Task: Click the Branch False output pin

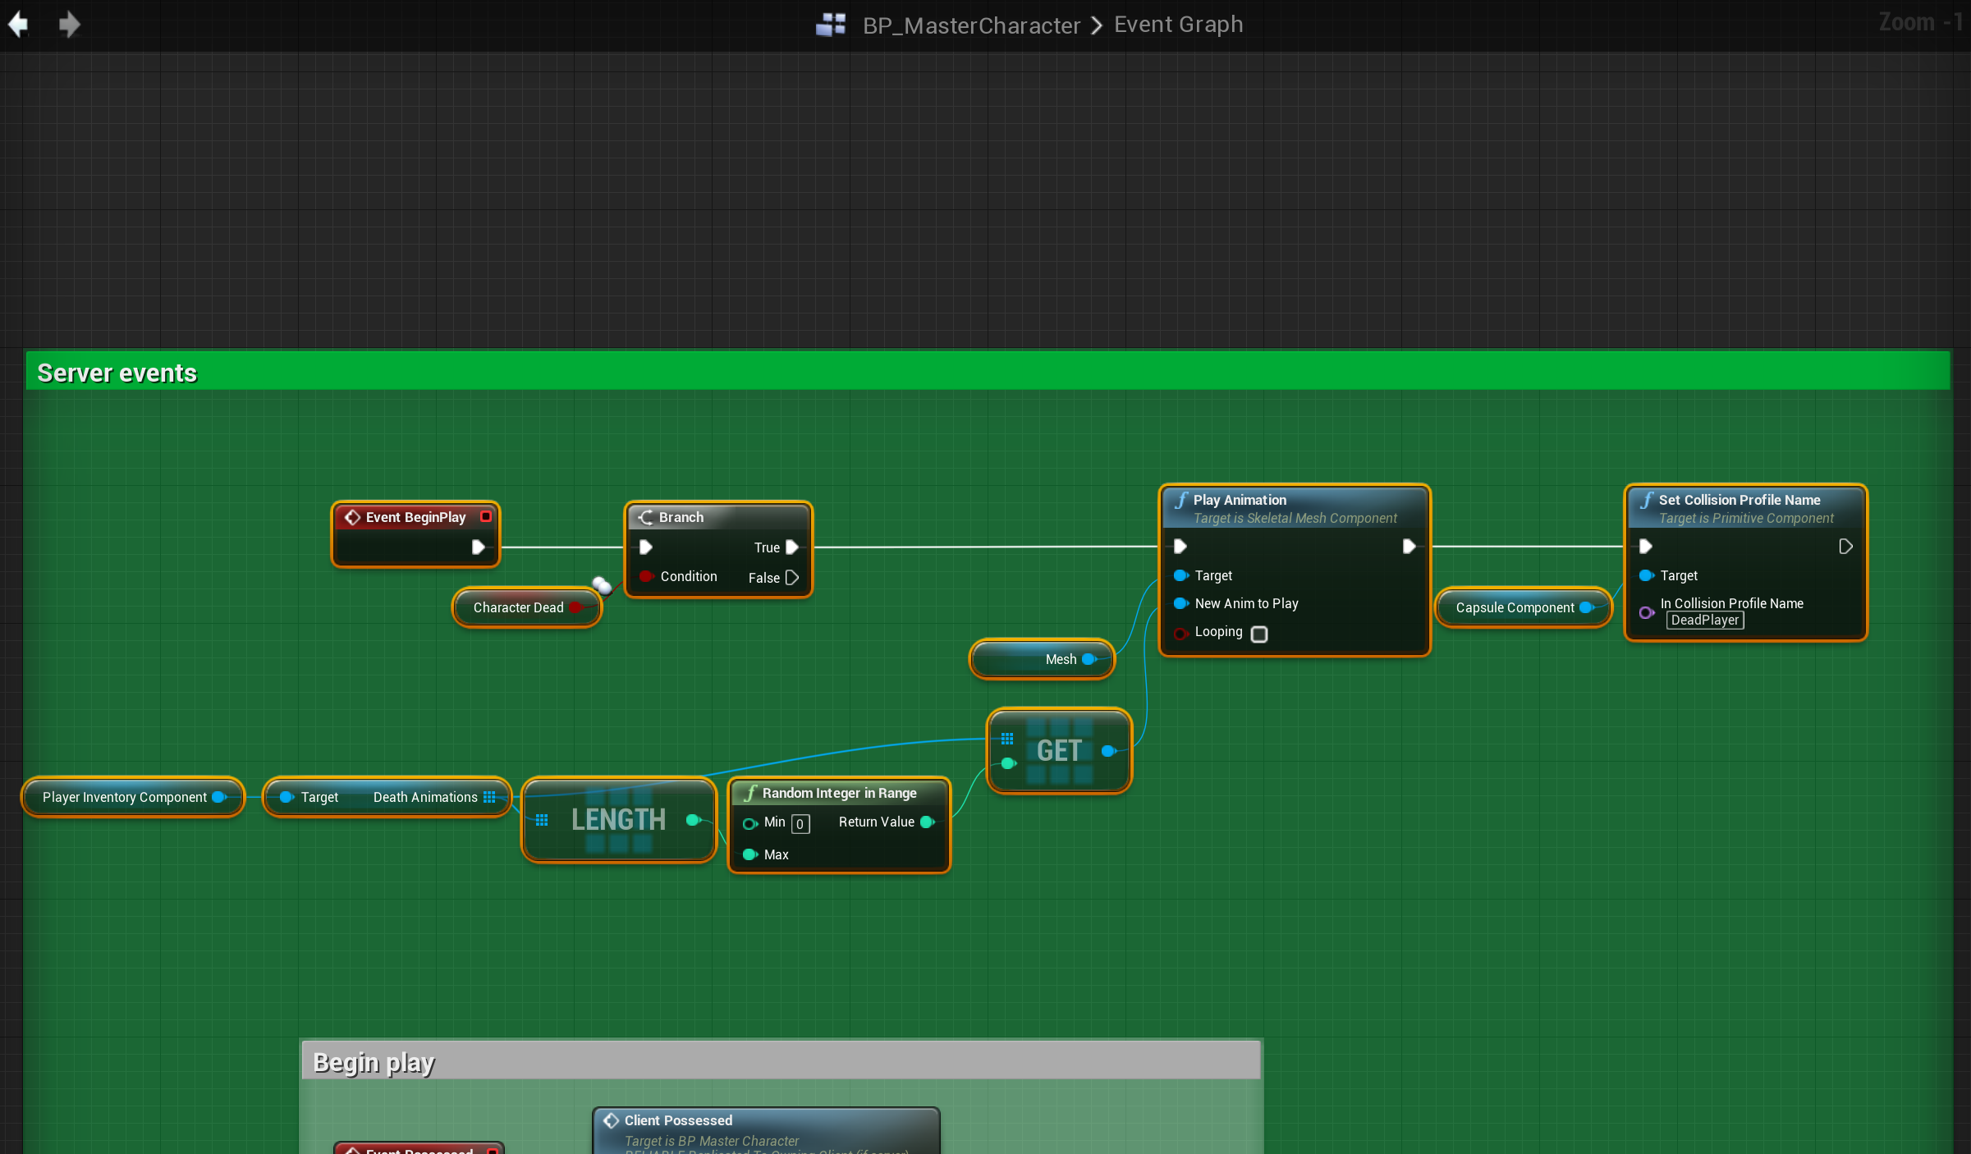Action: click(792, 578)
